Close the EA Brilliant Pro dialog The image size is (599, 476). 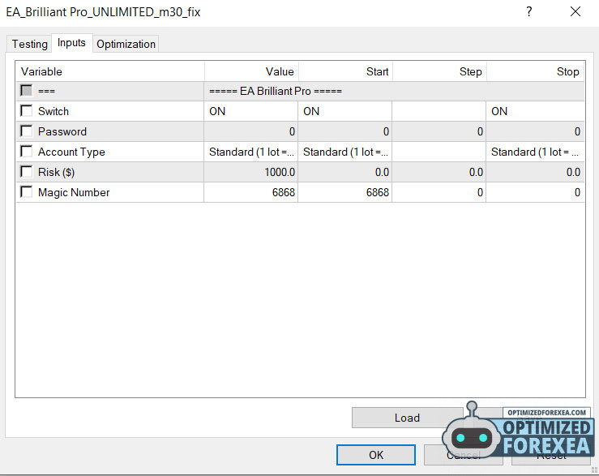575,12
